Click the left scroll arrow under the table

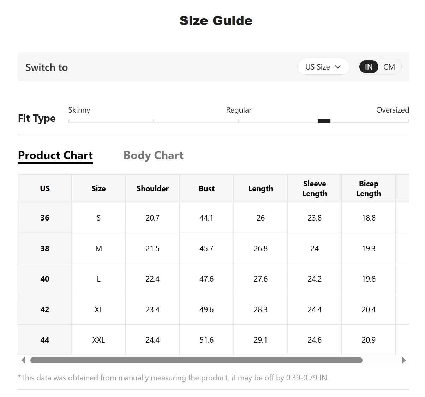tap(23, 360)
